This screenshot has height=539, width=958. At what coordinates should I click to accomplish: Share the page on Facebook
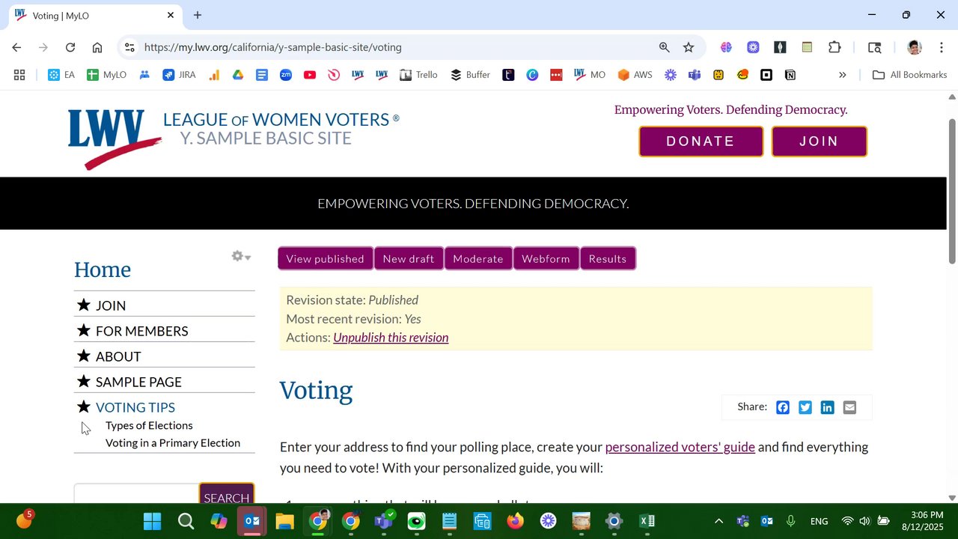tap(782, 407)
